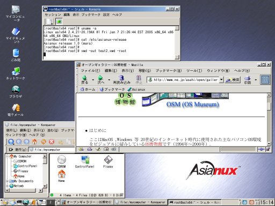Open ブックマーク(B) menu in Mozilla
The image size is (275, 206).
(x=169, y=71)
